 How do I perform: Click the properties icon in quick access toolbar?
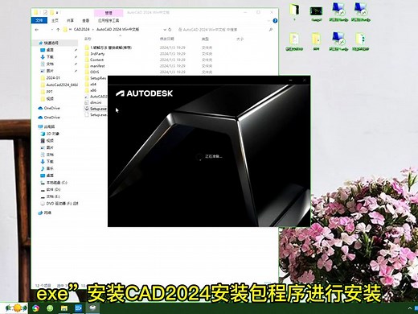click(45, 12)
